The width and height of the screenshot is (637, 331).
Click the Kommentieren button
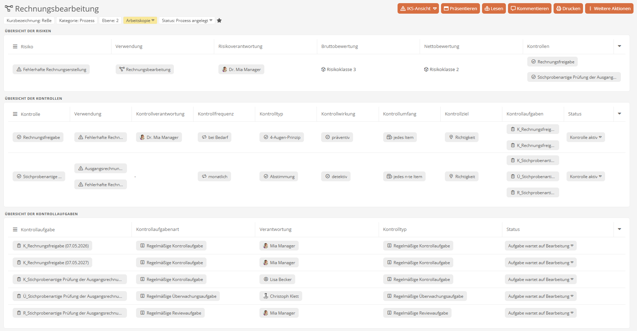coord(529,8)
